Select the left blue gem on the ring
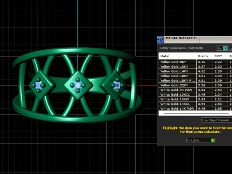232x174 pixels. coord(38,85)
